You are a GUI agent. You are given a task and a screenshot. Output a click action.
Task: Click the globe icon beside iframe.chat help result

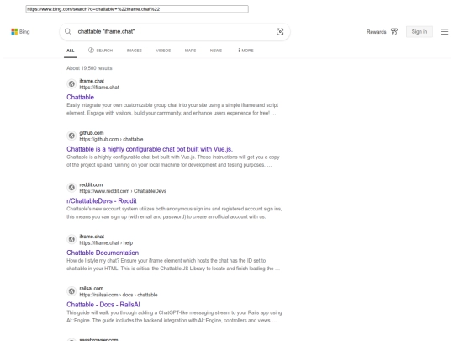[x=71, y=239]
